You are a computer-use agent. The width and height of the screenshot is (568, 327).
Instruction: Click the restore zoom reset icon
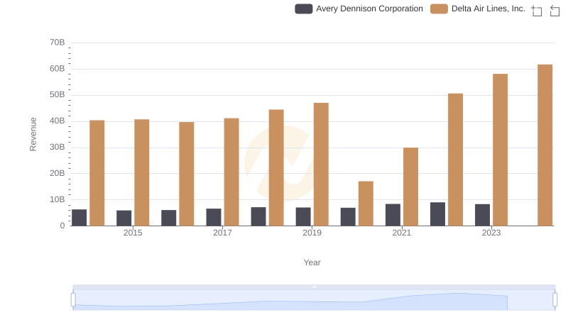point(555,11)
